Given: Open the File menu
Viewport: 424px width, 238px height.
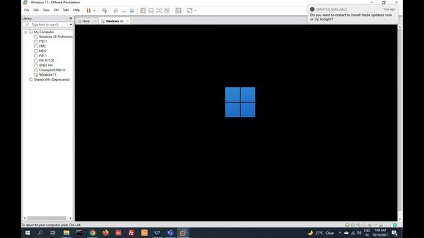Looking at the screenshot, I should [26, 10].
